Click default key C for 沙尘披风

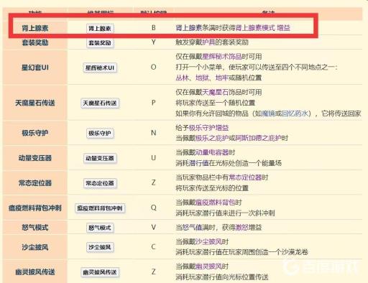(154, 247)
